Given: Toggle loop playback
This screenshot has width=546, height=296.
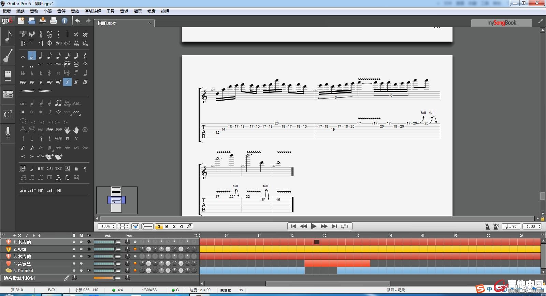Looking at the screenshot, I should coord(345,226).
